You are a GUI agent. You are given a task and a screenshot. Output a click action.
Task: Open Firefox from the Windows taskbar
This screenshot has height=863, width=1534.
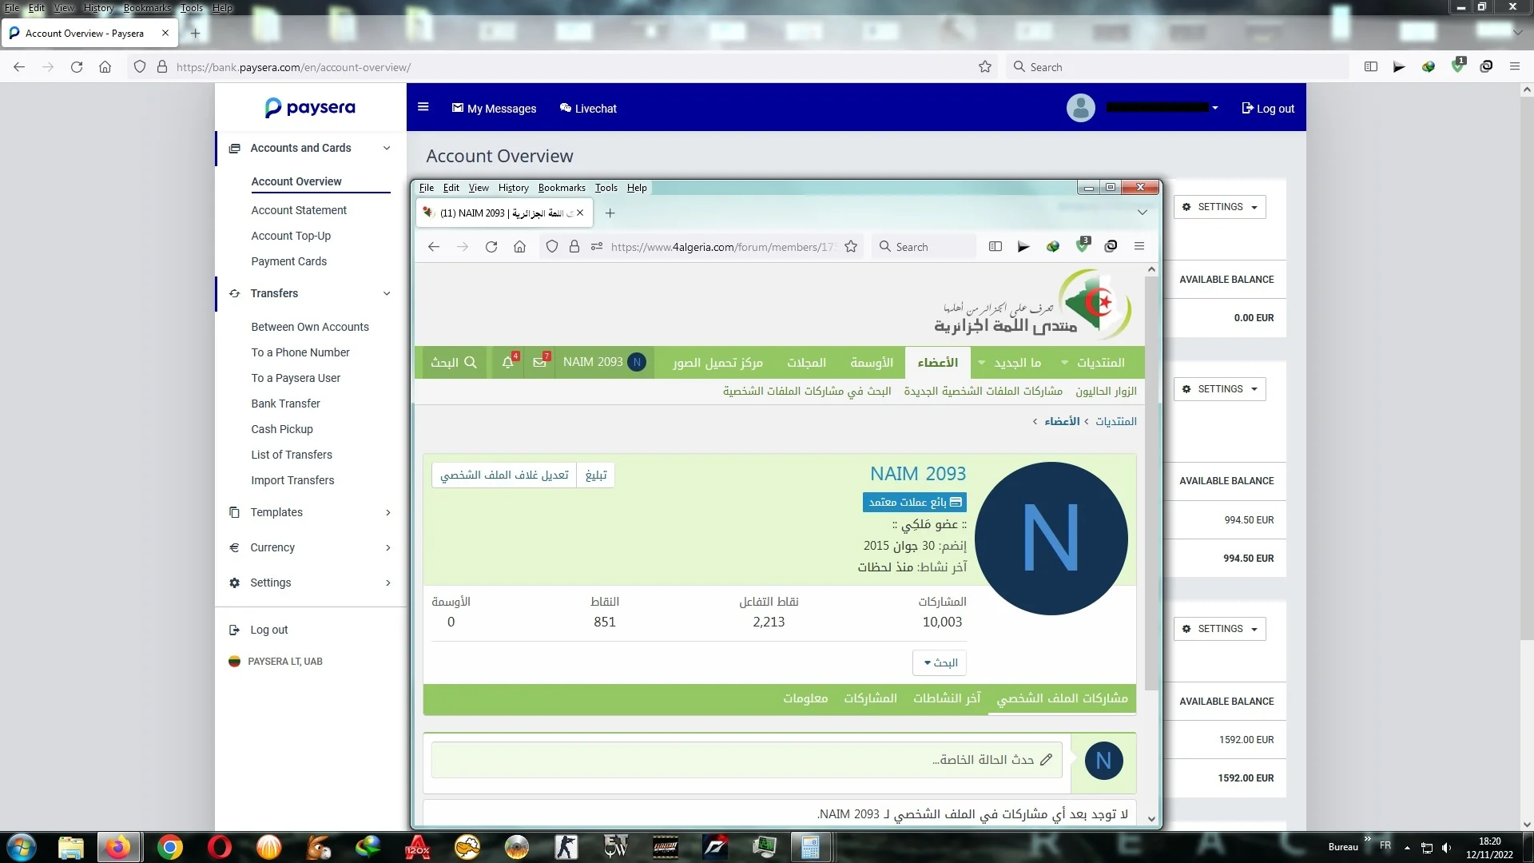(x=118, y=847)
